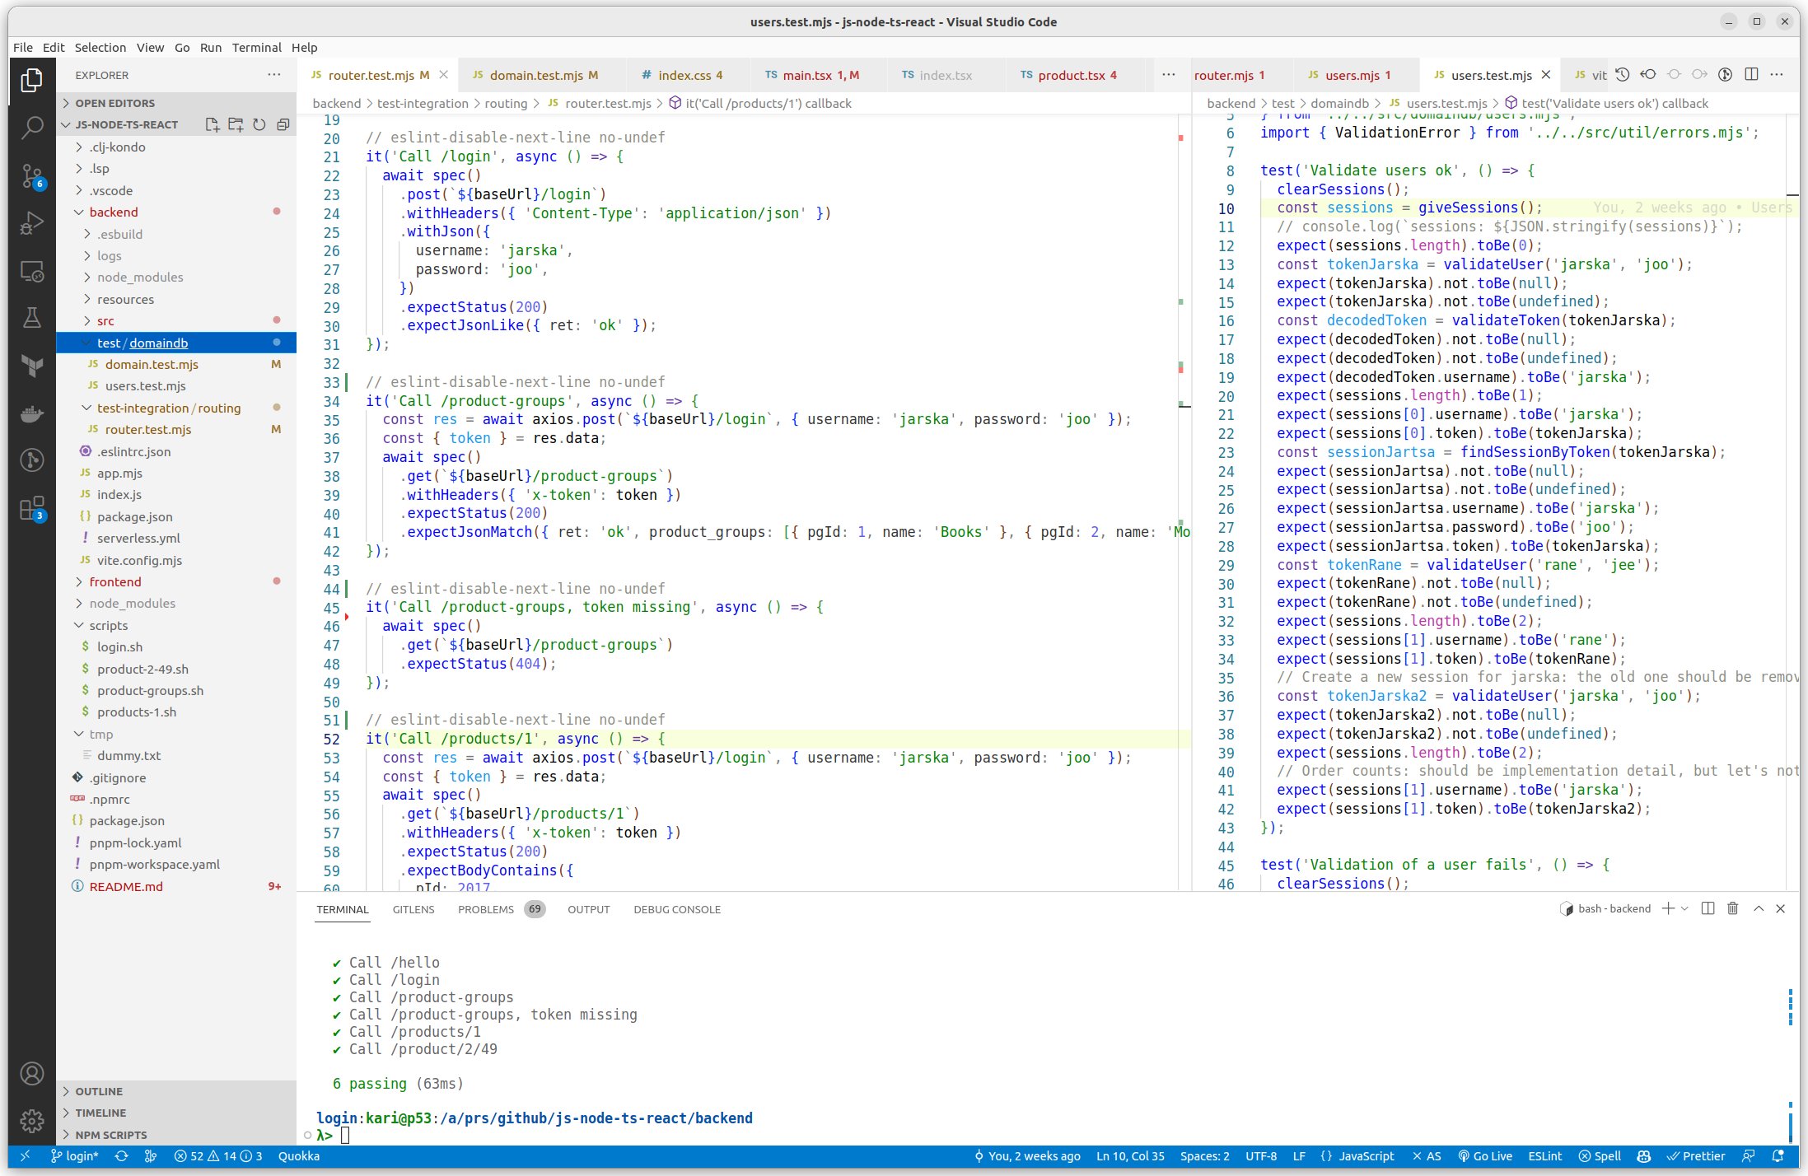Open the Search view in activity bar
This screenshot has height=1176, width=1808.
31,128
